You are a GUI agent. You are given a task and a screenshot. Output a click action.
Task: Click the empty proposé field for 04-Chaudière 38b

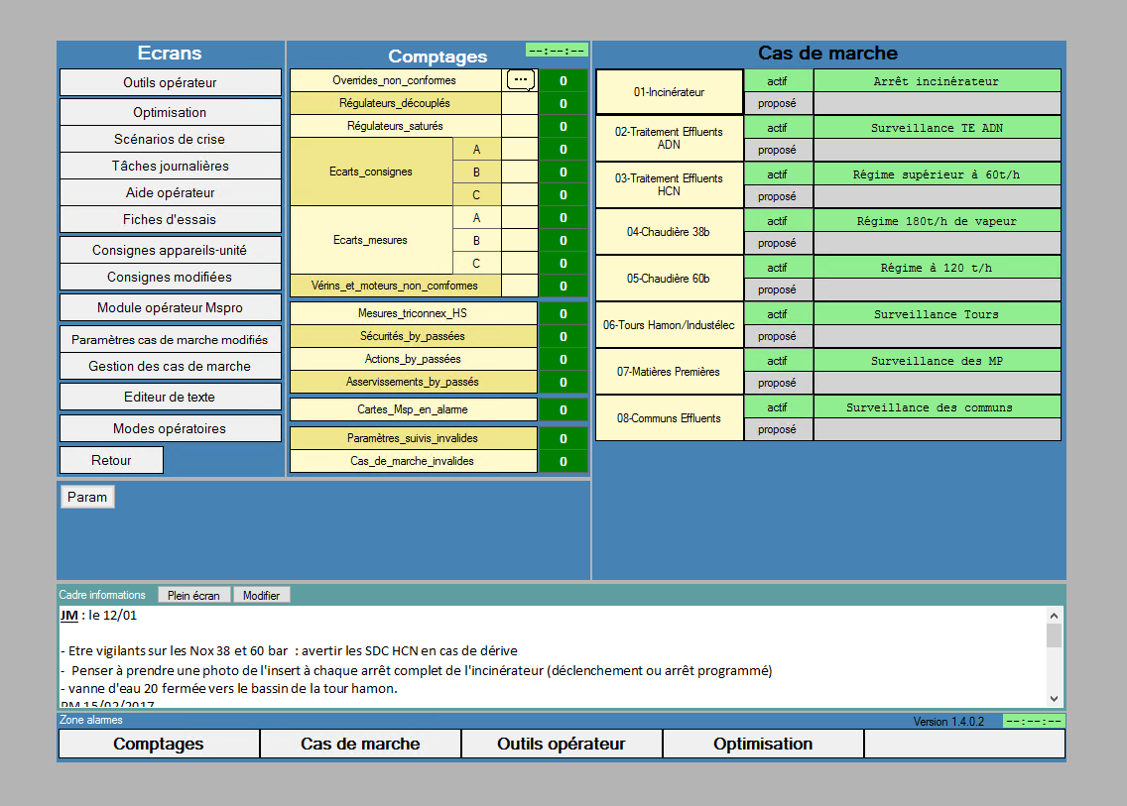(x=938, y=243)
